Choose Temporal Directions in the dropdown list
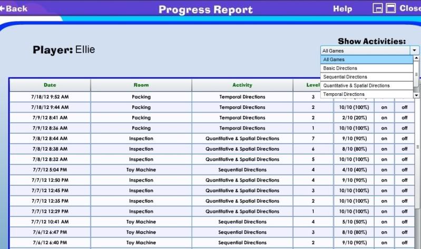 tap(367, 94)
